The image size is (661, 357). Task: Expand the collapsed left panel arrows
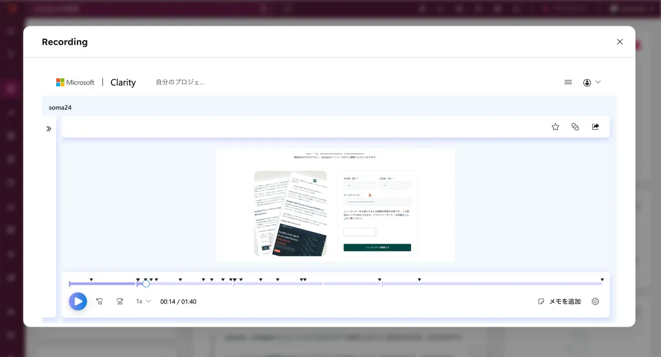[x=48, y=128]
